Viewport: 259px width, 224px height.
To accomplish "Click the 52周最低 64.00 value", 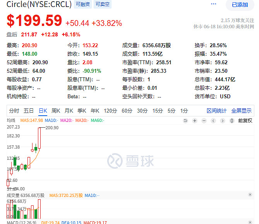I will [x=39, y=71].
